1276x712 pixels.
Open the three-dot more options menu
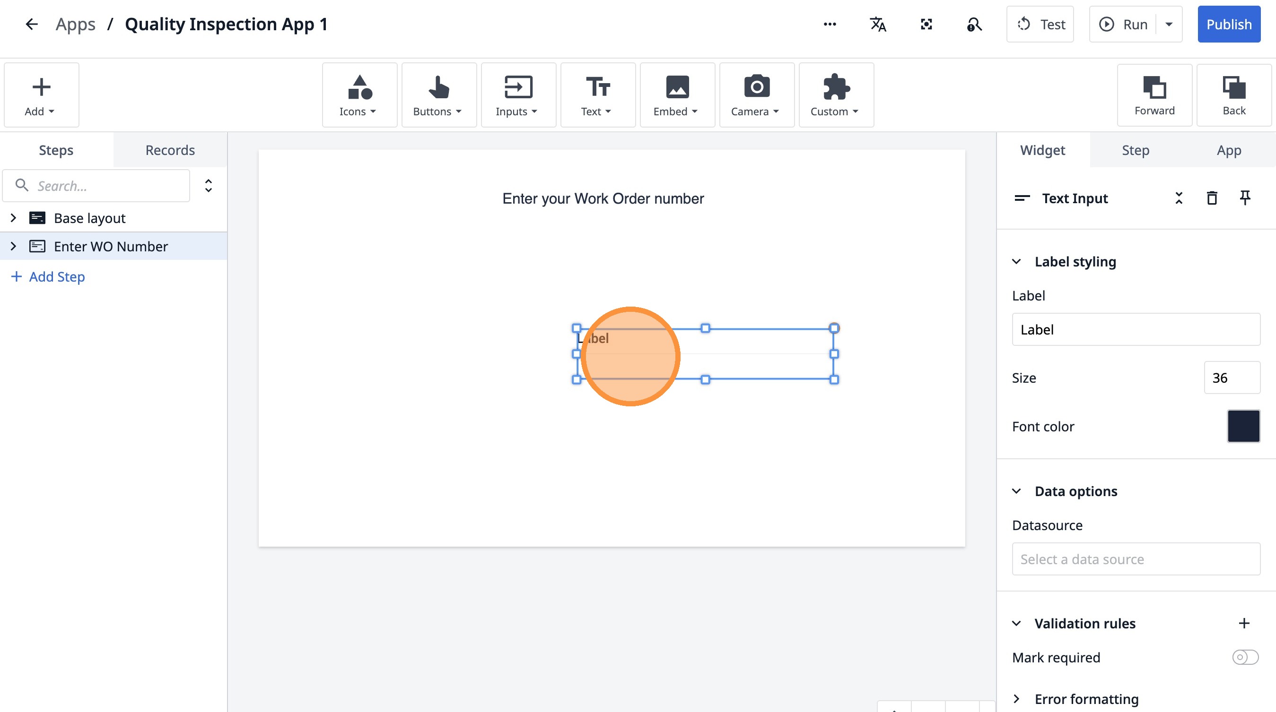tap(830, 24)
